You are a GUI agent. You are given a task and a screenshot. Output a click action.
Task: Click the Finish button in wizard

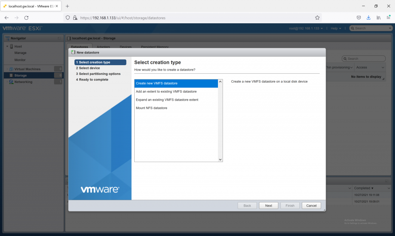point(290,206)
